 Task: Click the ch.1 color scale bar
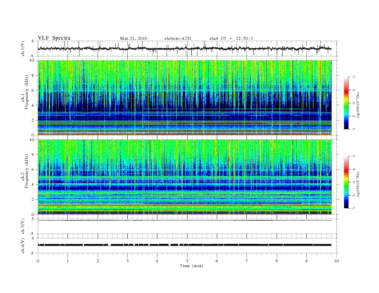tap(346, 103)
